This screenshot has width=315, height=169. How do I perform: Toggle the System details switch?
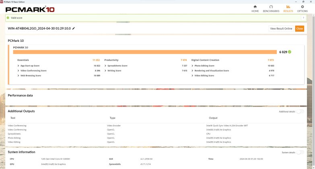300,153
